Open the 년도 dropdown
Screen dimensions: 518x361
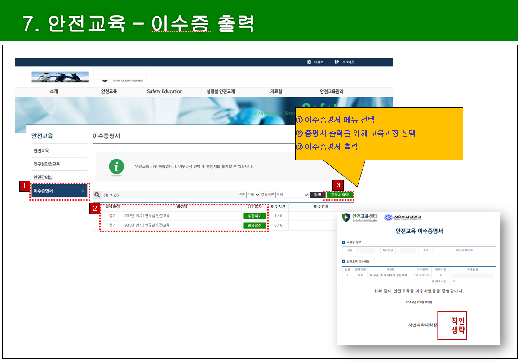[x=253, y=195]
